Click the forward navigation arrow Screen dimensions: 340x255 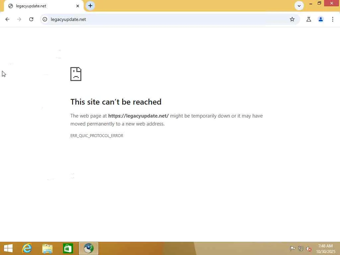coord(19,19)
